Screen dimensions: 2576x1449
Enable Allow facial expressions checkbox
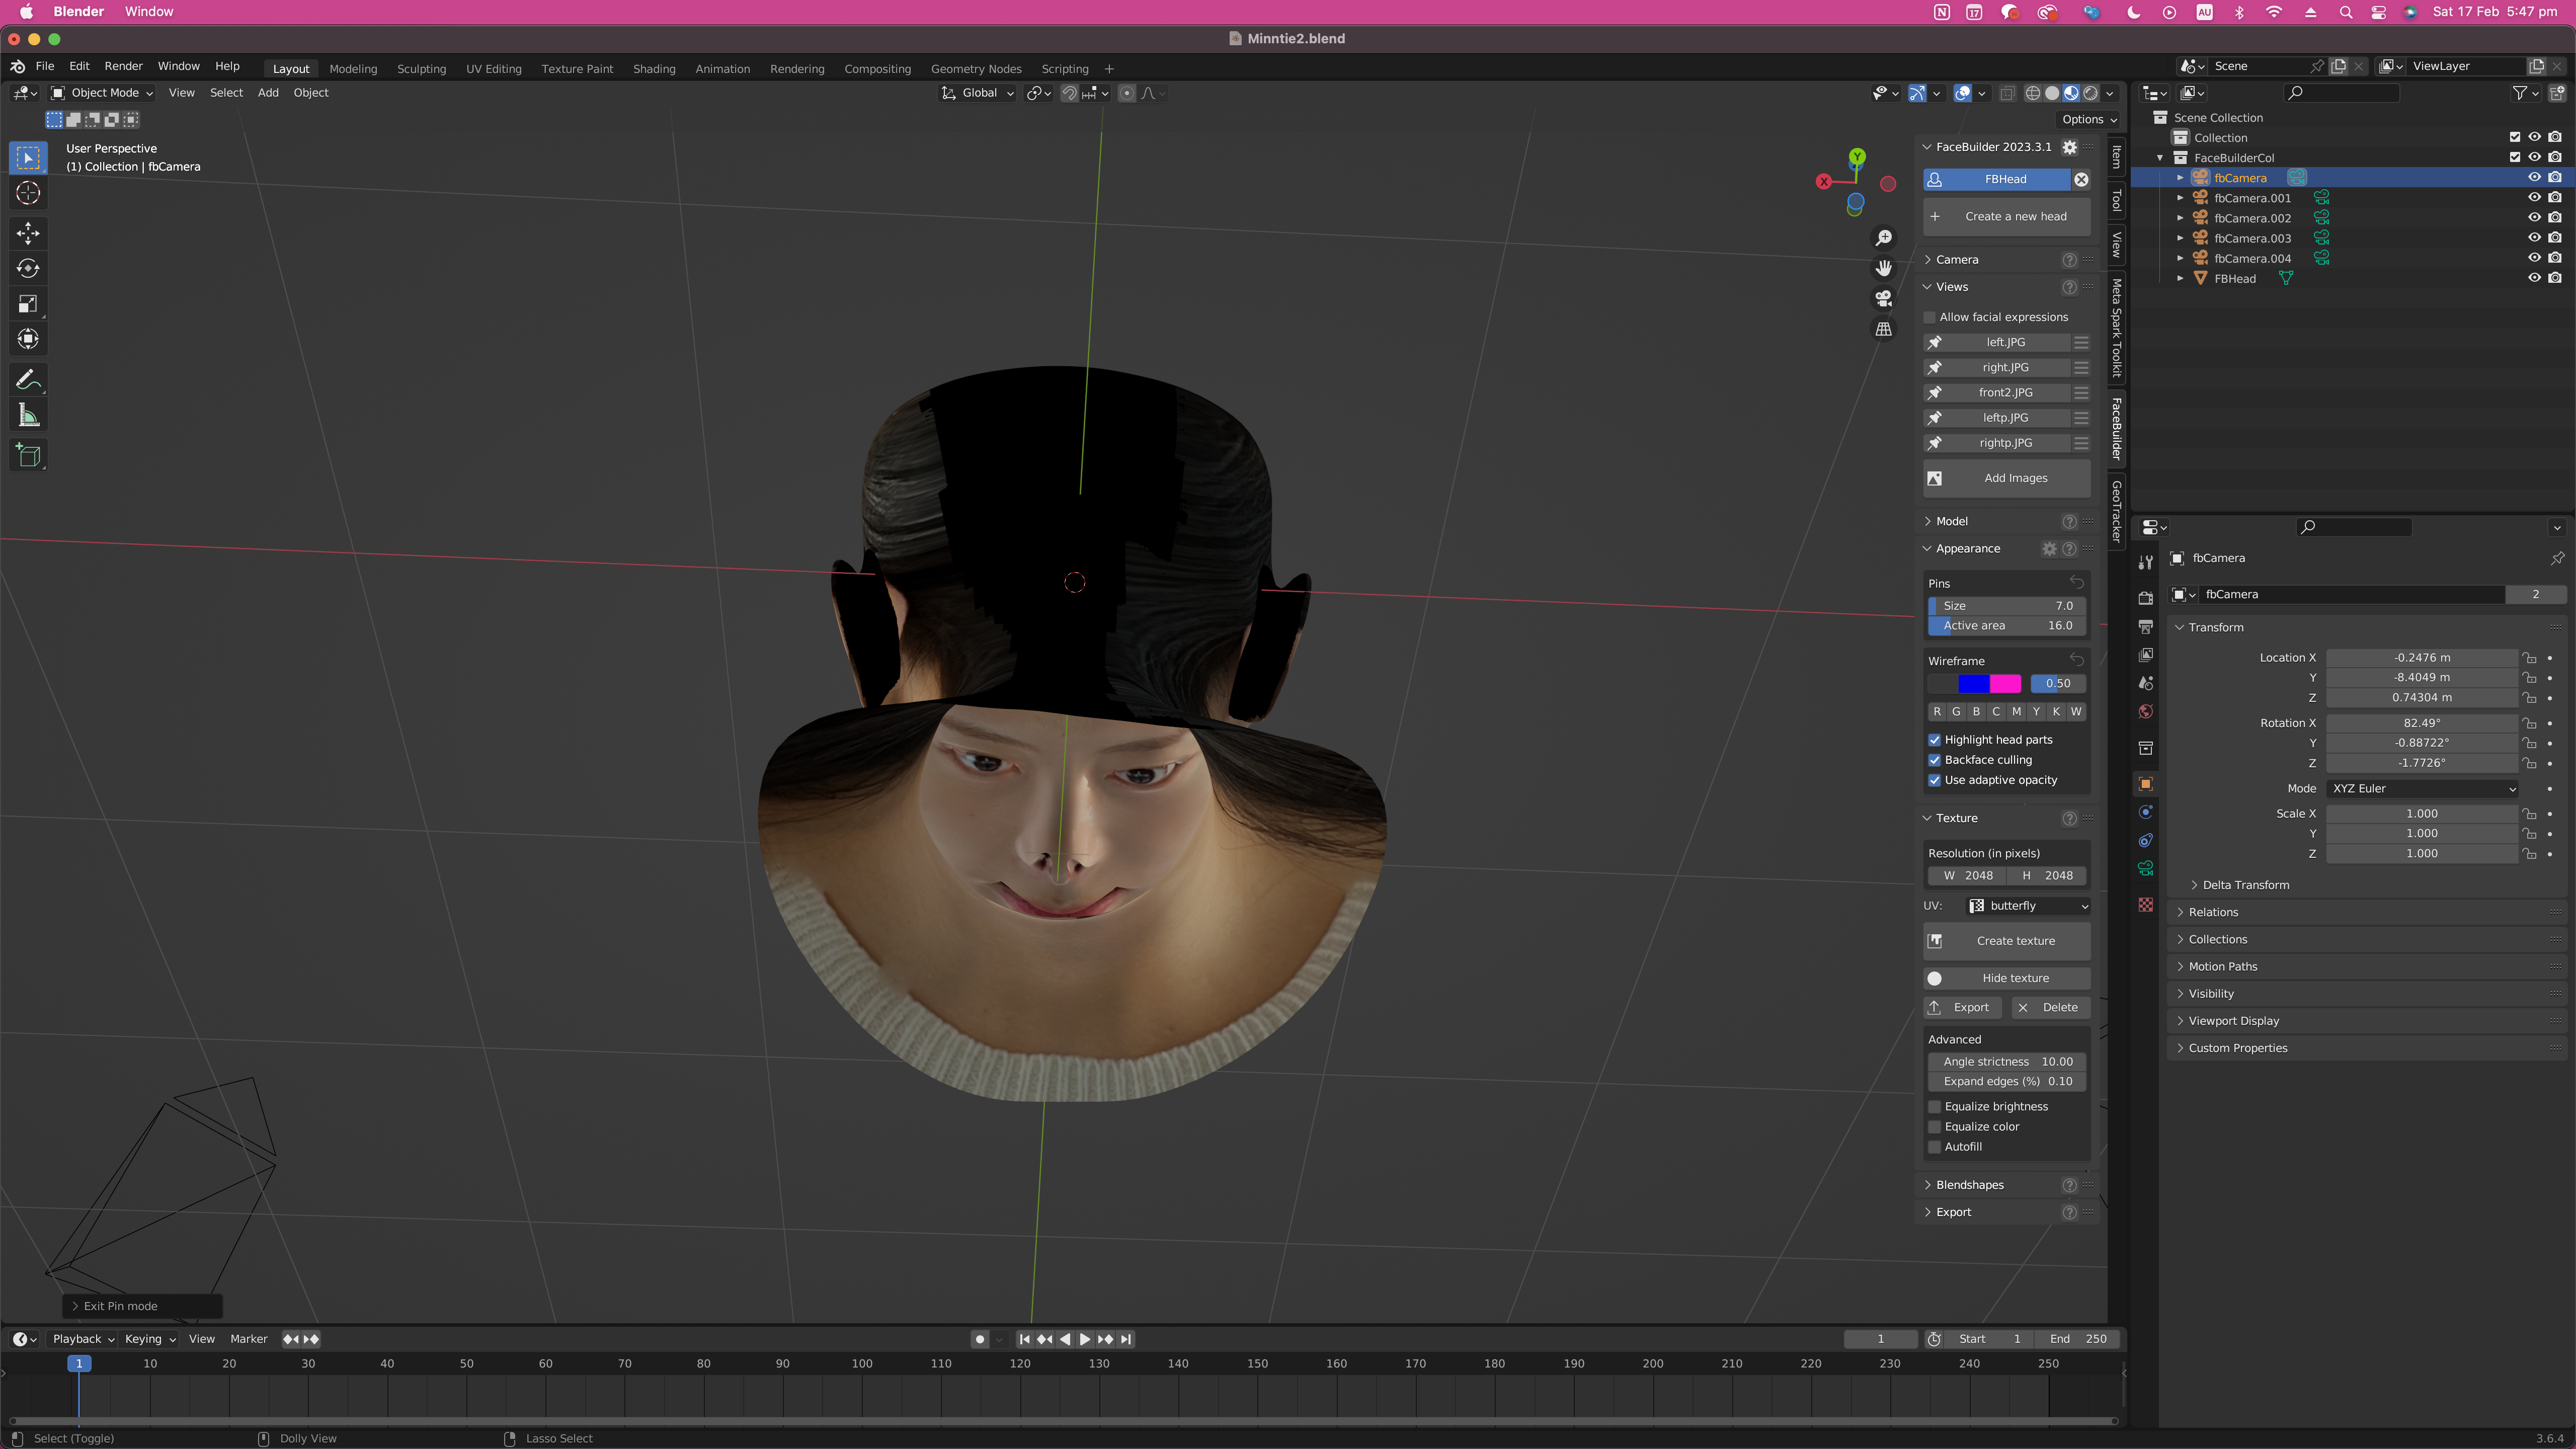click(x=1930, y=317)
